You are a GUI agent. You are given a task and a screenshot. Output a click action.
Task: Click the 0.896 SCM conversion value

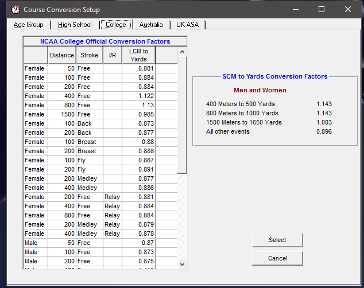click(324, 131)
